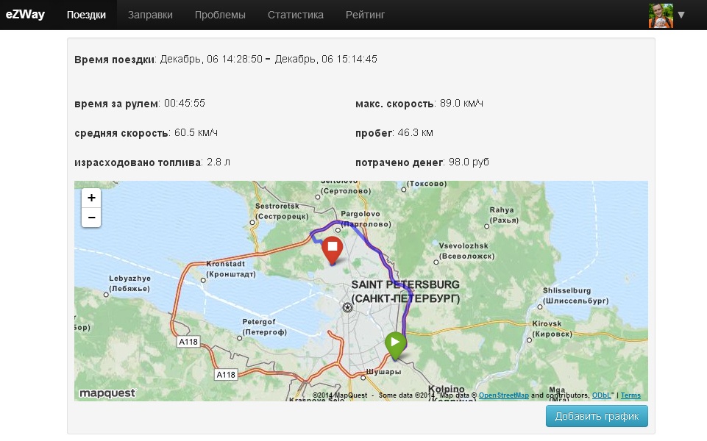Select the trip time value Декабрь 06
This screenshot has width=707, height=441.
(269, 59)
